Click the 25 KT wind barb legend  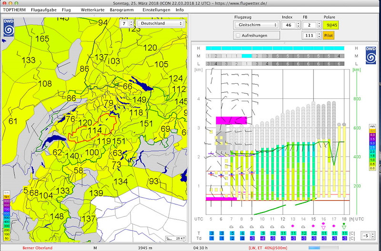176,238
